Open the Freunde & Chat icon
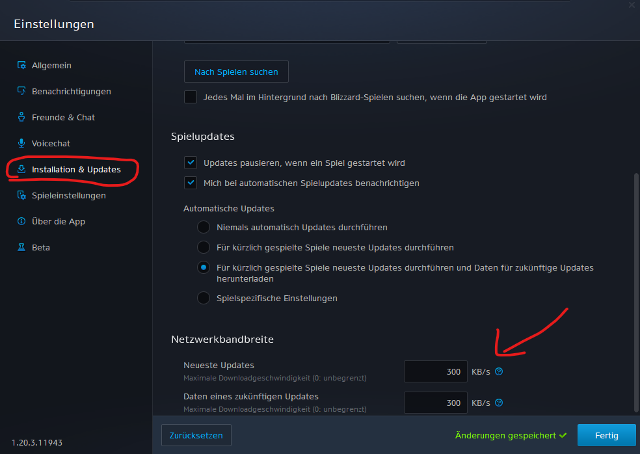Screen dimensions: 640x454 click(21, 117)
